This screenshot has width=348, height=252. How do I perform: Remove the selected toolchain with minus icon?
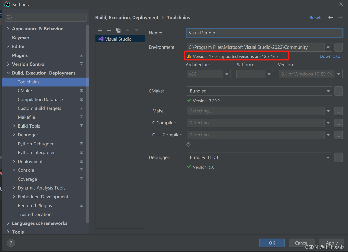pyautogui.click(x=109, y=30)
